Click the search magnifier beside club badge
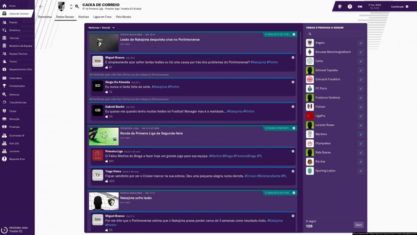This screenshot has height=235, width=417. (77, 6)
